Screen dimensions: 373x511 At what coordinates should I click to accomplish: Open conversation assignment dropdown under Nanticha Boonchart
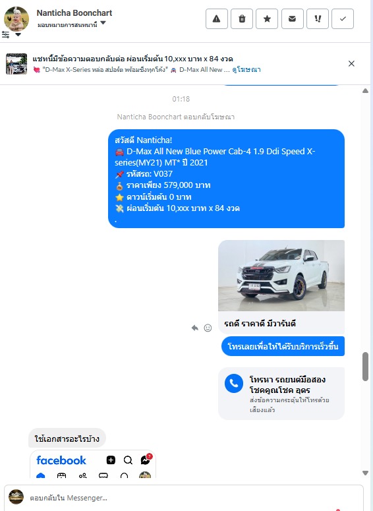71,24
